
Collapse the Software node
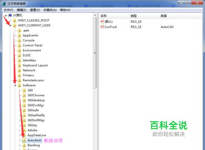pos(15,85)
